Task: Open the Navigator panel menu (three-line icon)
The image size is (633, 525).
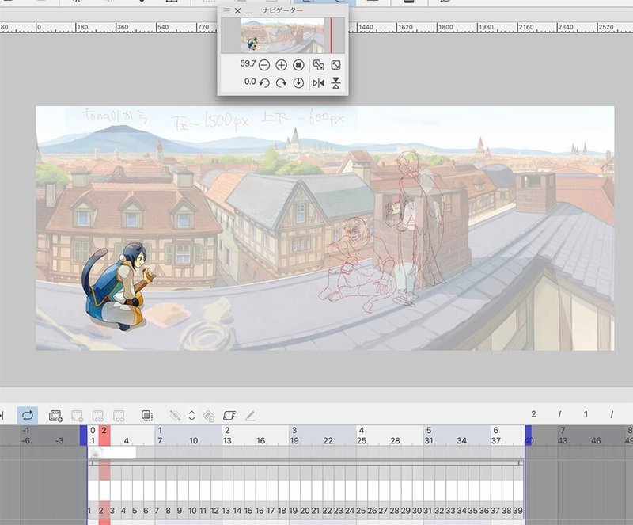Action: 226,11
